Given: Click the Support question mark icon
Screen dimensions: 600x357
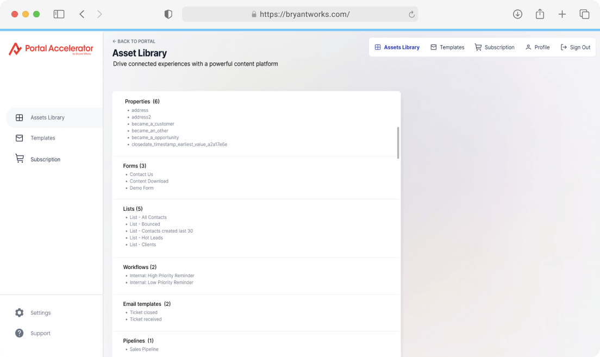Looking at the screenshot, I should click(19, 333).
